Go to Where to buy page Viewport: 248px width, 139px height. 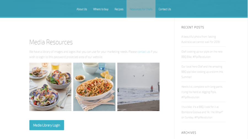click(101, 9)
